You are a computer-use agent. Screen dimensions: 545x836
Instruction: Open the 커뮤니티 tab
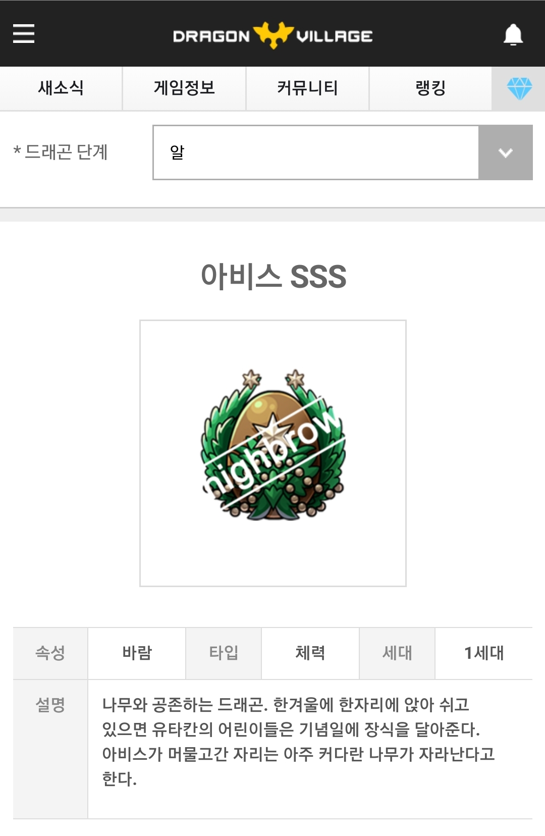[307, 88]
